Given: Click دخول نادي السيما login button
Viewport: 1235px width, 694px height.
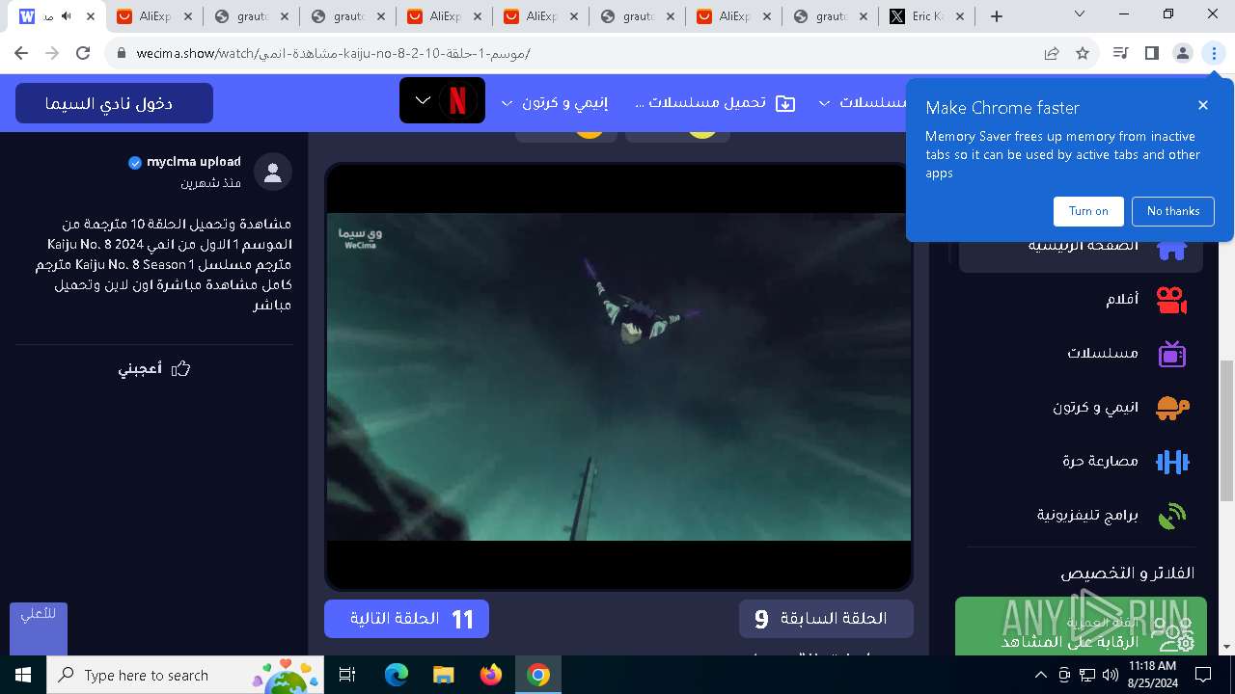Looking at the screenshot, I should (x=114, y=103).
